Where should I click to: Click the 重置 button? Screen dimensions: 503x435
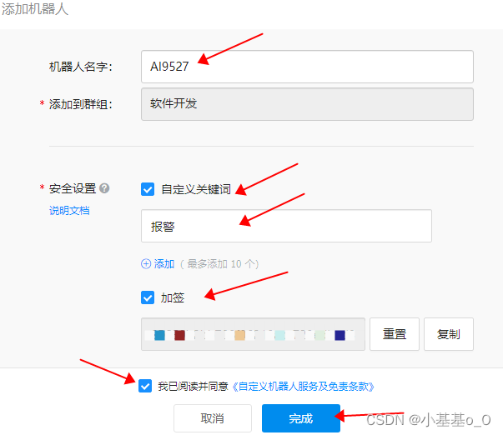(x=395, y=334)
